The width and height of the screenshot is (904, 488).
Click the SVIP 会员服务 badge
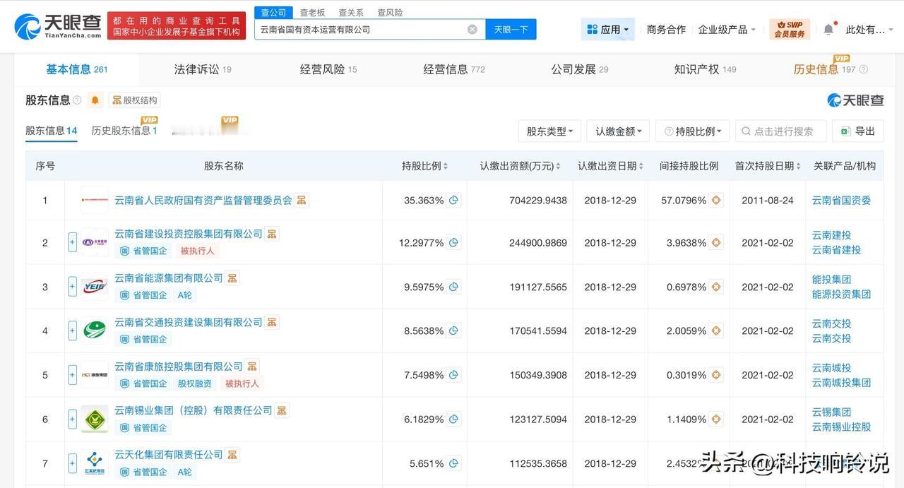pyautogui.click(x=790, y=30)
